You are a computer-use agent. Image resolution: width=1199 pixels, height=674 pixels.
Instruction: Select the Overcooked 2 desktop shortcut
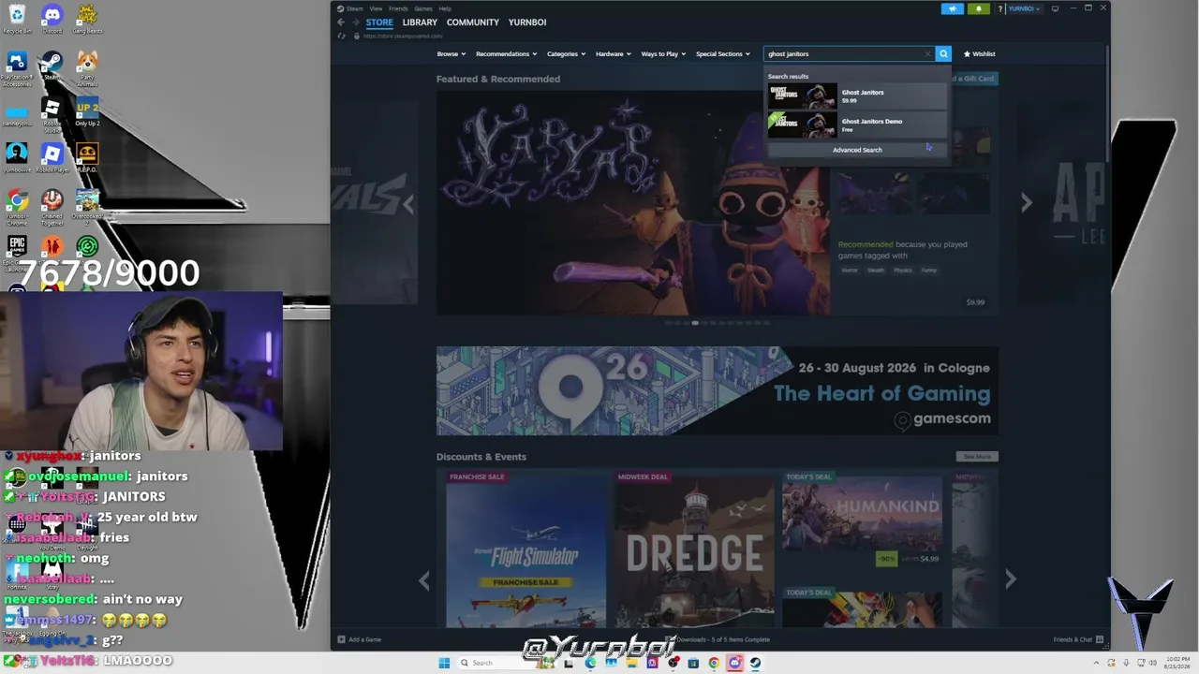pos(87,207)
